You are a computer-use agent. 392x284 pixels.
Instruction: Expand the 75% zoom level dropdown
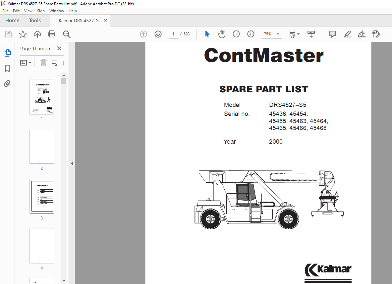click(278, 34)
